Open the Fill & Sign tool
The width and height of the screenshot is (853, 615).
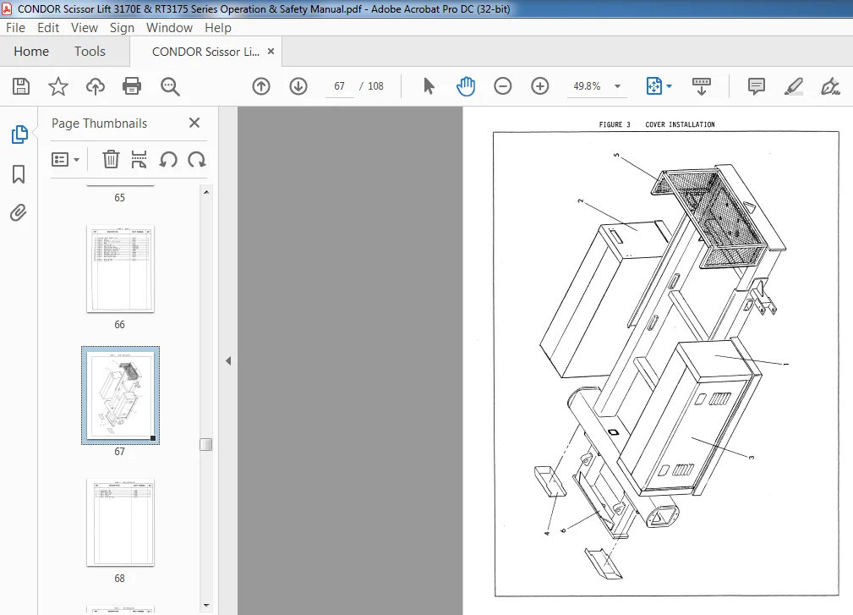(830, 86)
